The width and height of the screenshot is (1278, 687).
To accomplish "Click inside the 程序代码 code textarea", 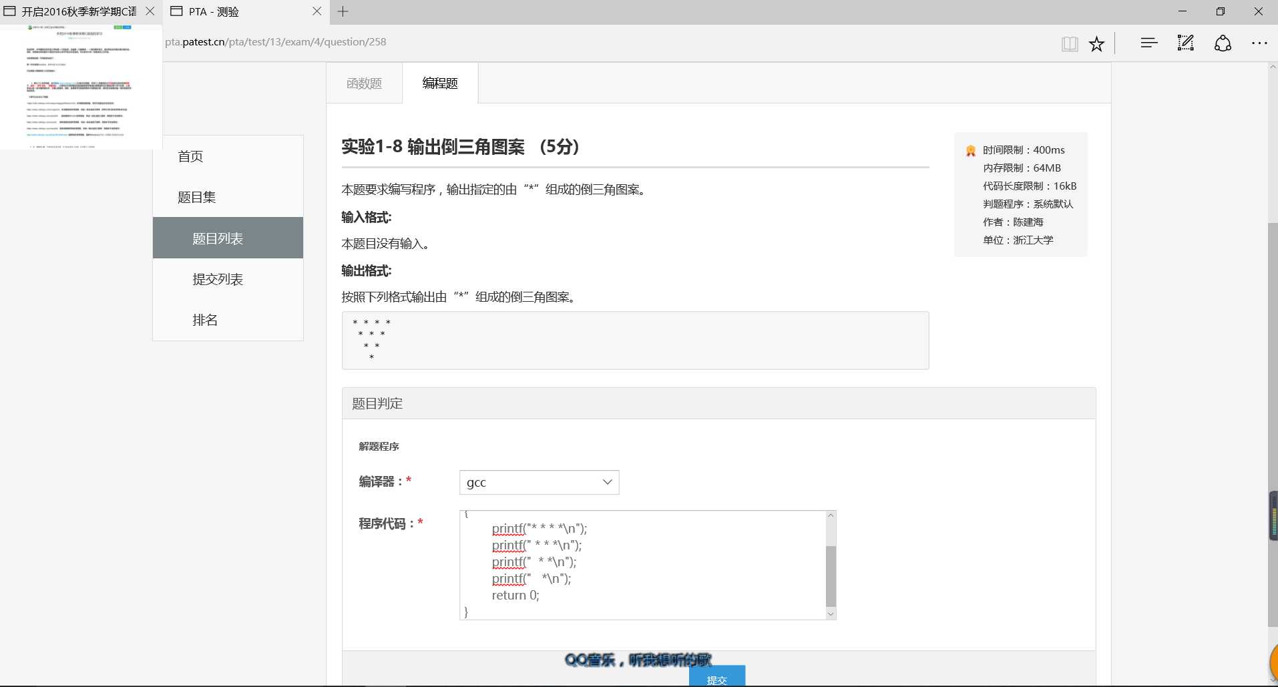I will [642, 565].
